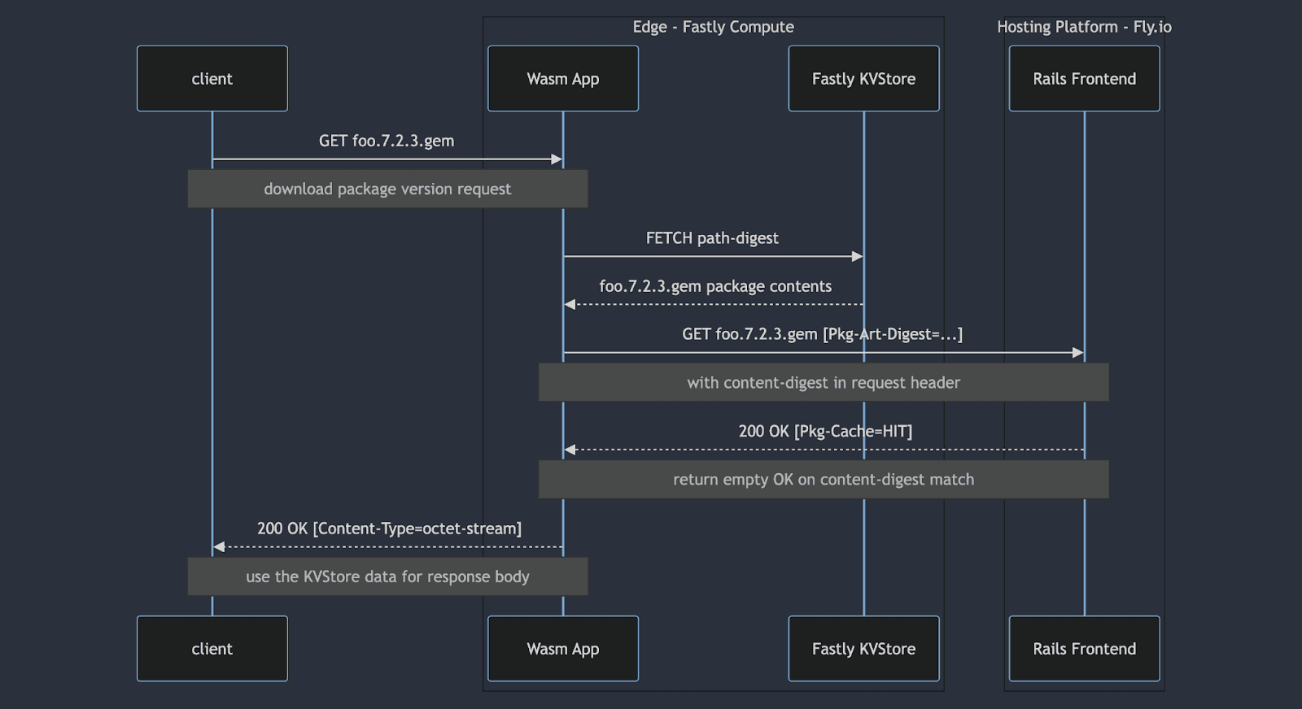Select the "foo.7.2.3.gem package contents" reply label
The image size is (1302, 709).
pyautogui.click(x=715, y=286)
